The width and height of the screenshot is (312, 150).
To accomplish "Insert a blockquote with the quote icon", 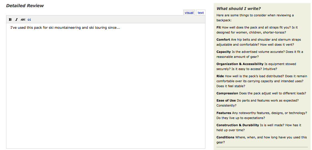I will [x=29, y=19].
